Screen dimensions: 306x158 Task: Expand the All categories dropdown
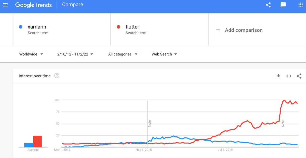pyautogui.click(x=123, y=54)
